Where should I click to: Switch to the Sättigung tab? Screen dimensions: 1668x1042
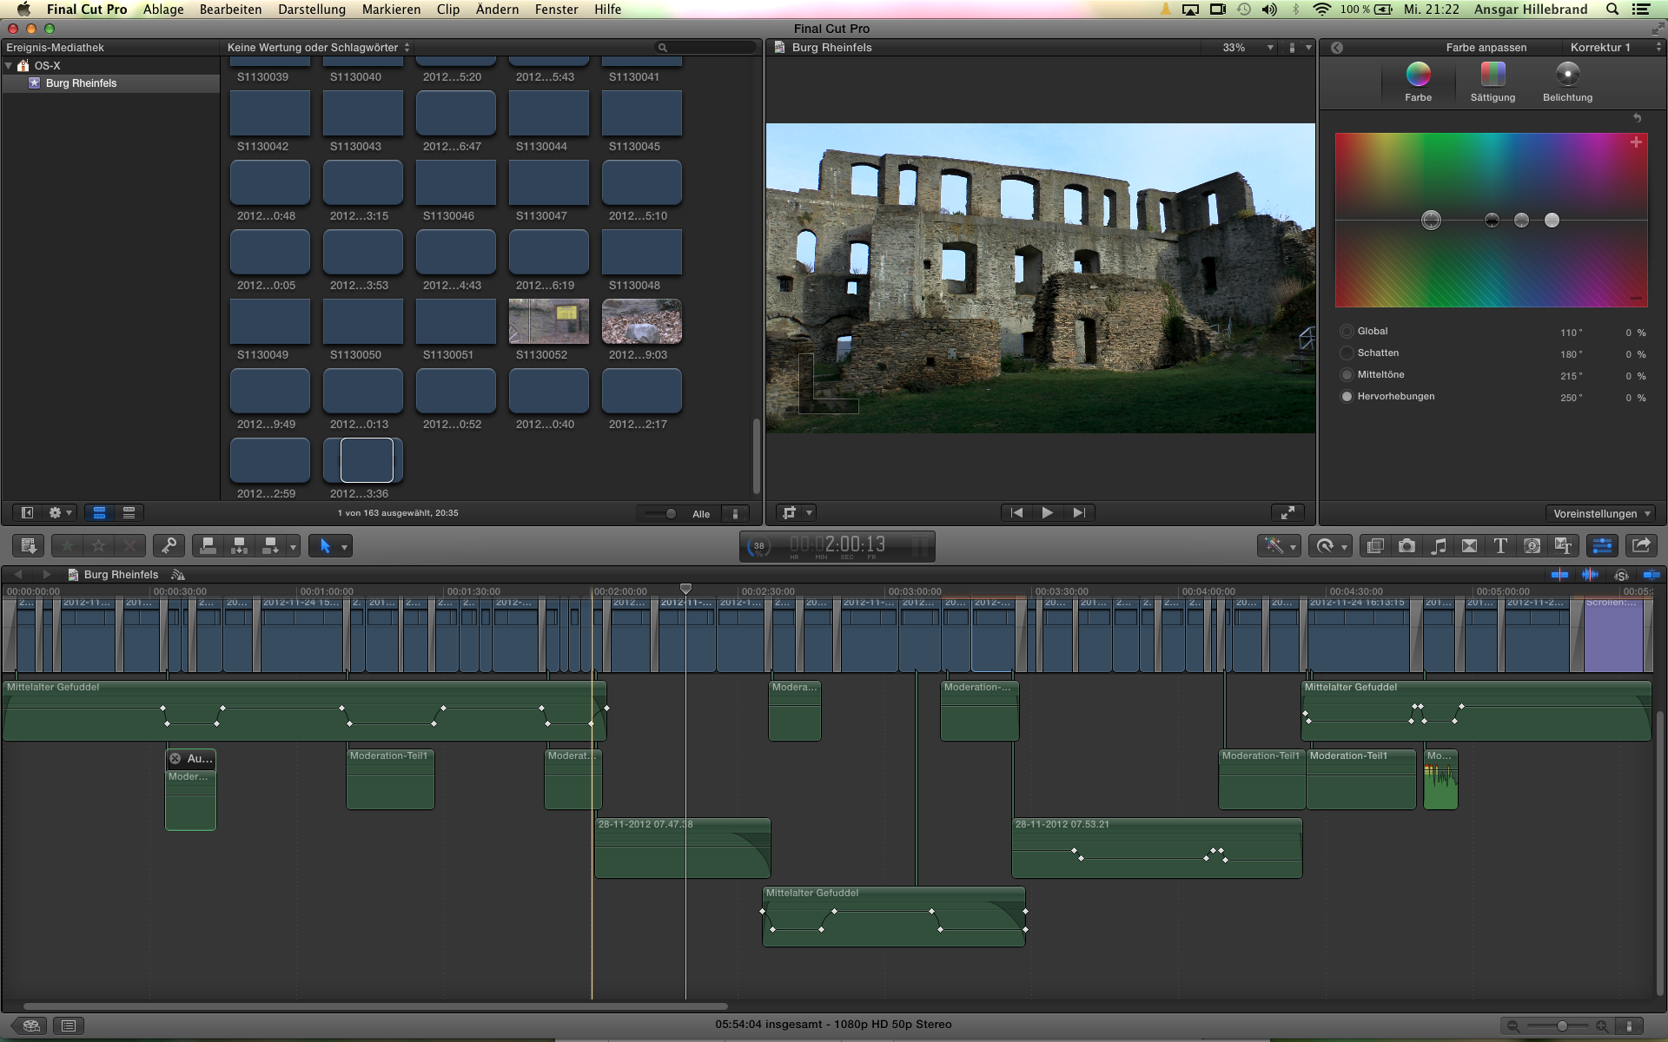tap(1493, 82)
